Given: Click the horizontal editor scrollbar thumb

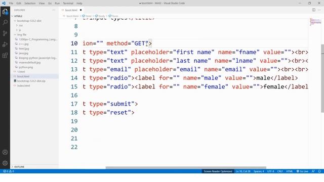Looking at the screenshot, I should [x=186, y=167].
